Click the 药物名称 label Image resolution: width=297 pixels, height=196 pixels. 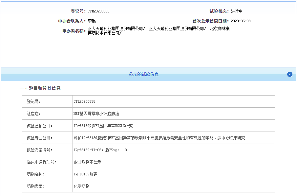[x=36, y=174]
